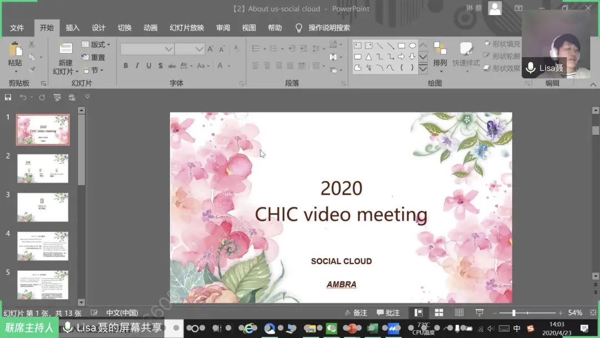Open the font name combo box
The width and height of the screenshot is (600, 338).
pos(147,49)
